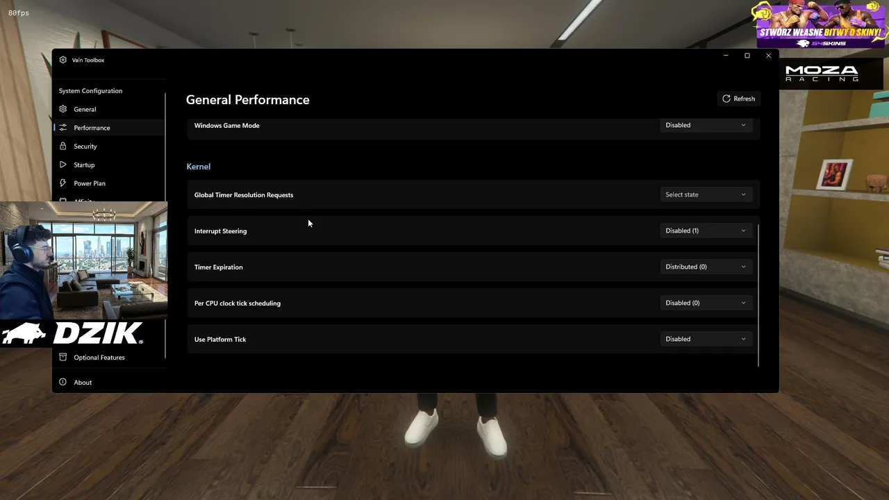Click the Security shield icon
Image resolution: width=889 pixels, height=500 pixels.
point(63,146)
